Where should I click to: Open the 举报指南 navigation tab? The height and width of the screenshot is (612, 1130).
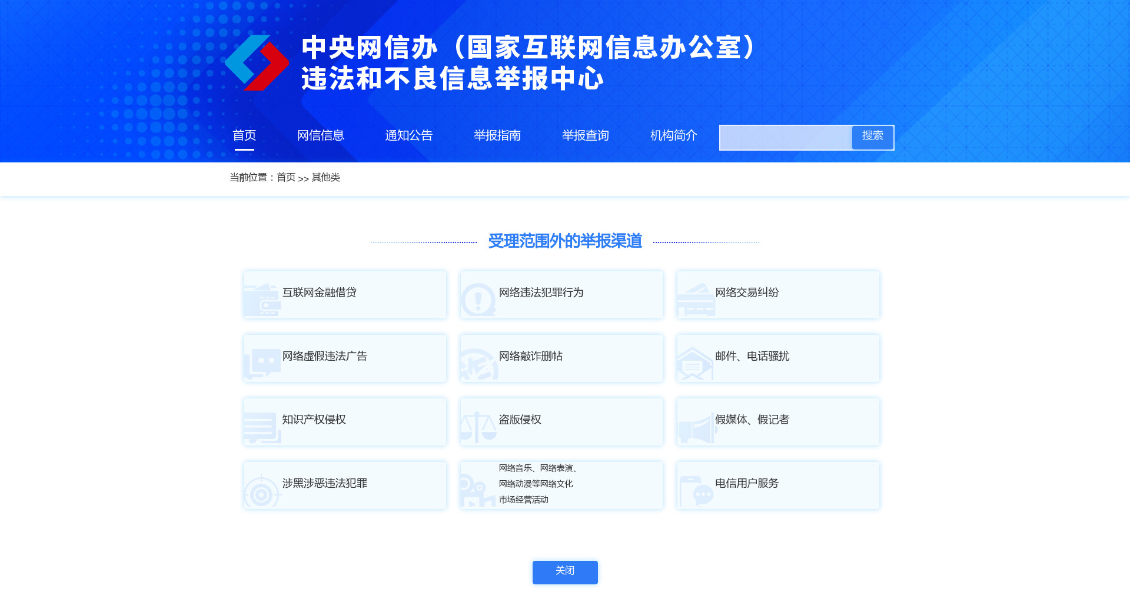[497, 135]
